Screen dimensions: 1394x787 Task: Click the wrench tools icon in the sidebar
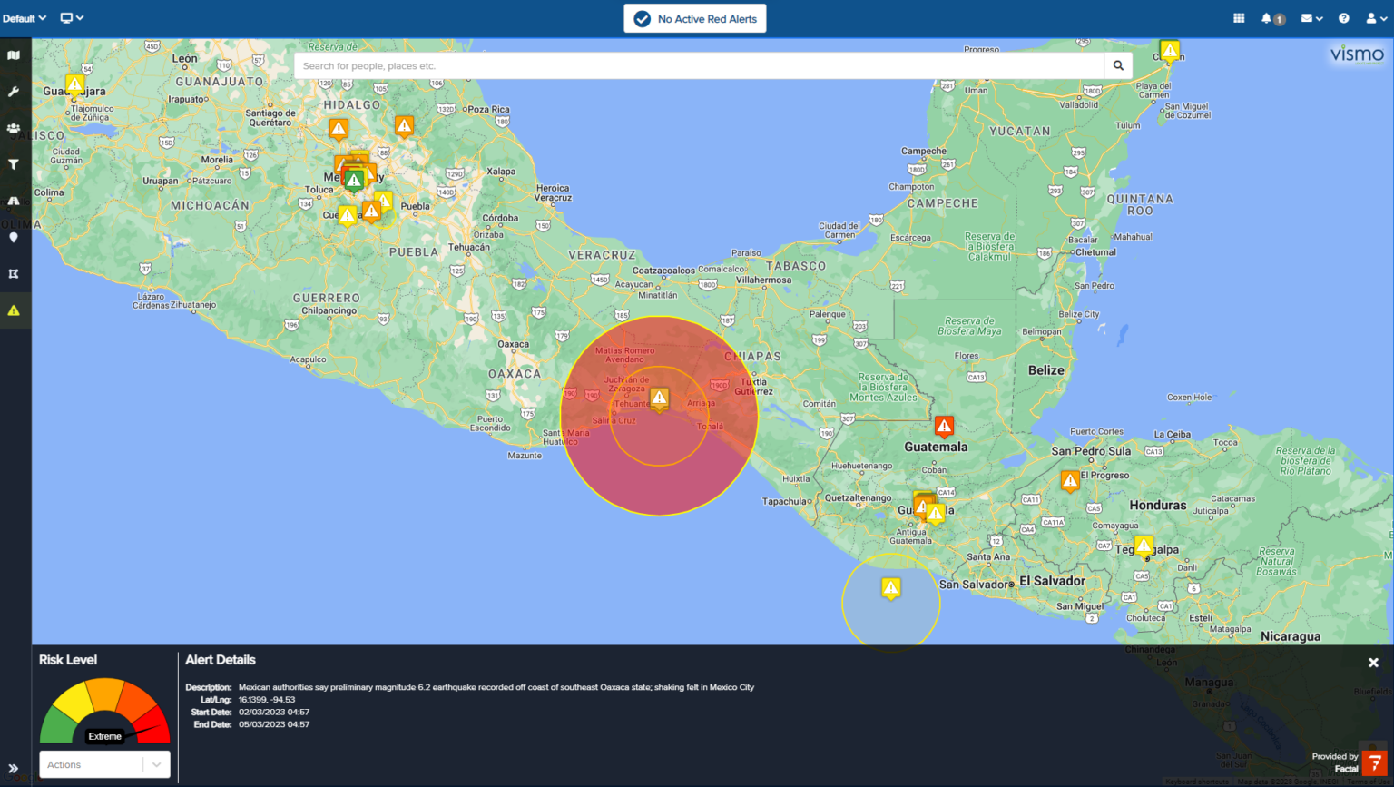[x=14, y=92]
